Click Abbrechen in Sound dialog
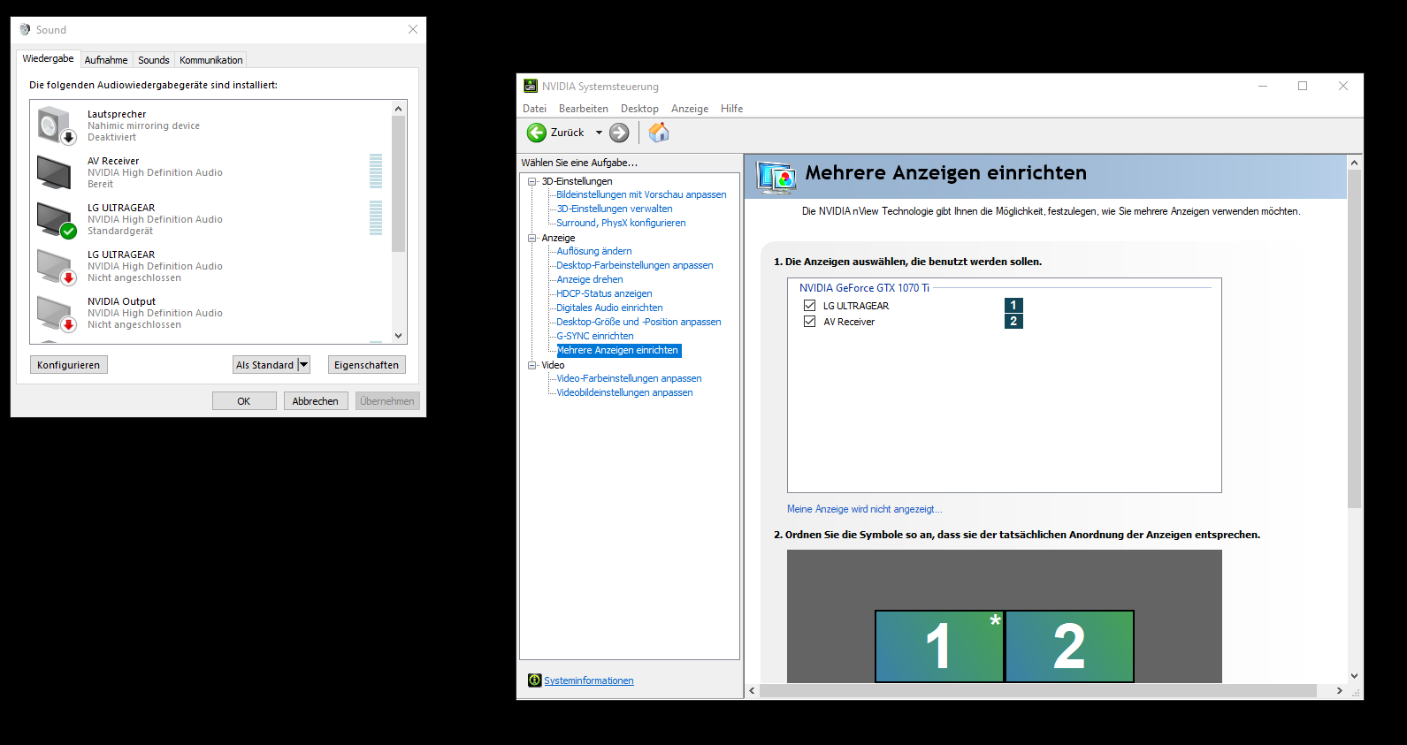Image resolution: width=1407 pixels, height=745 pixels. coord(316,400)
